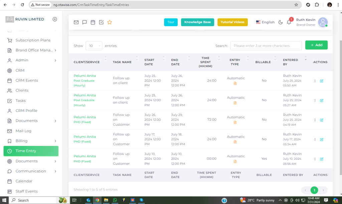This screenshot has width=342, height=204.
Task: Open the calendar icon in top toolbar
Action: (93, 22)
